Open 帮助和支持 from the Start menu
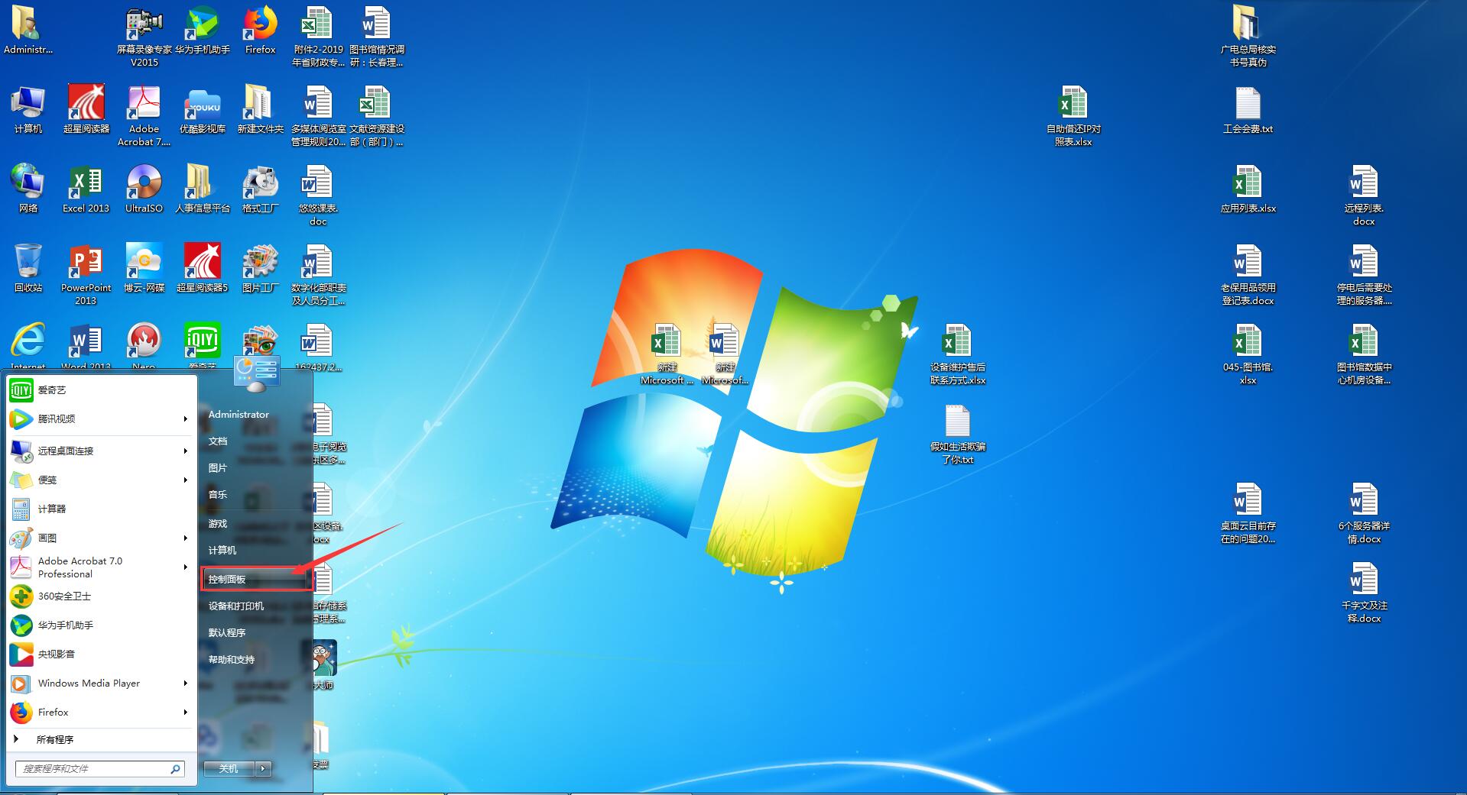The width and height of the screenshot is (1467, 795). tap(256, 660)
